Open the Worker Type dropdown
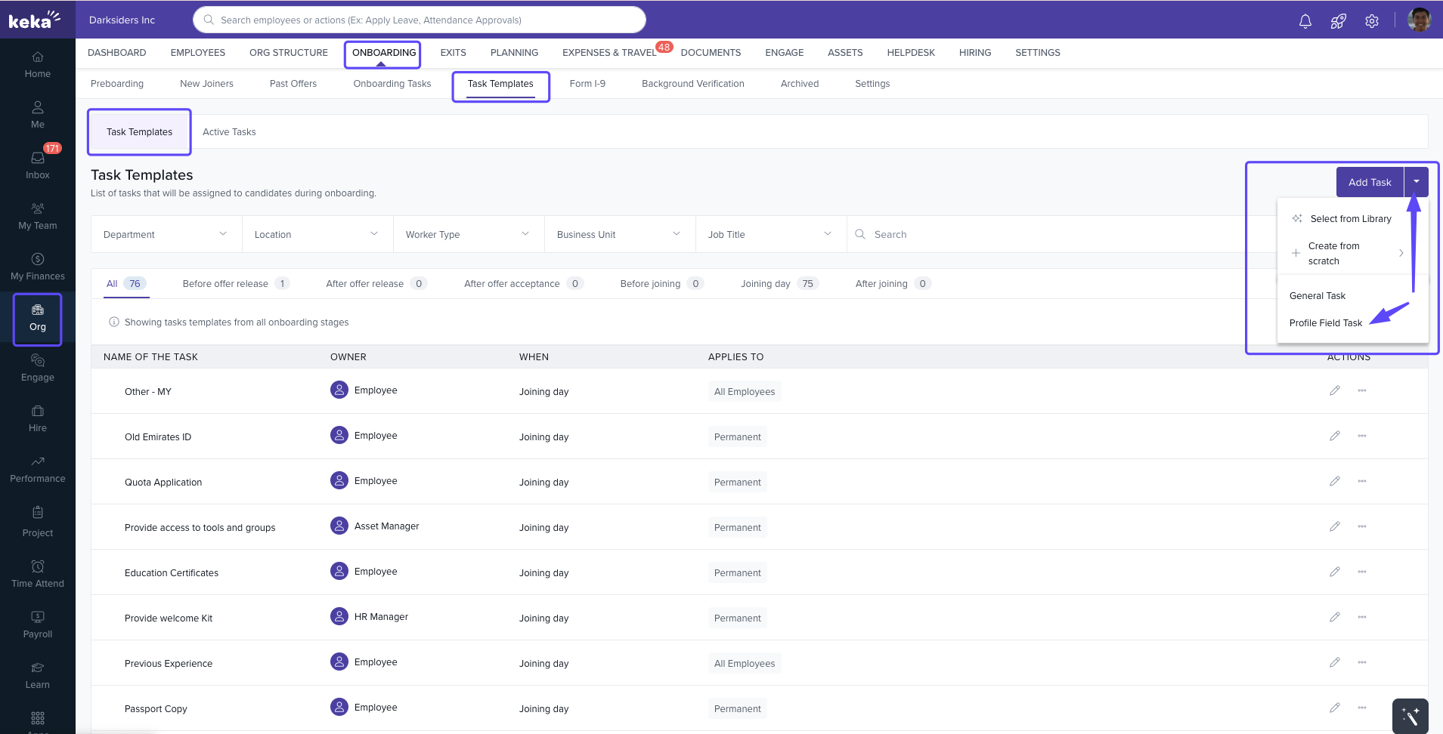This screenshot has width=1443, height=734. click(469, 234)
